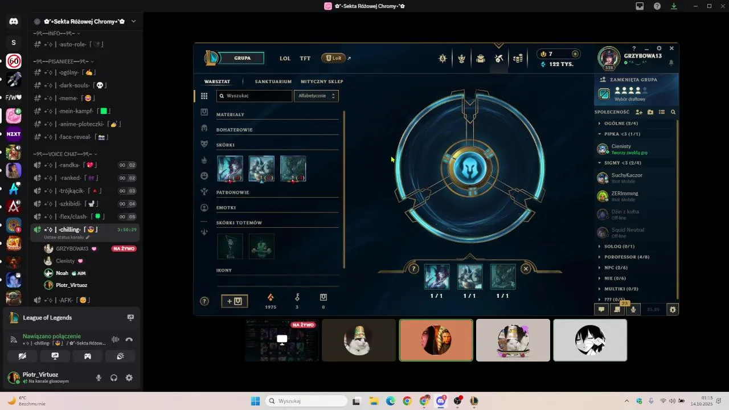
Task: Open Discord noise suppression waveform icon
Action: point(115,339)
